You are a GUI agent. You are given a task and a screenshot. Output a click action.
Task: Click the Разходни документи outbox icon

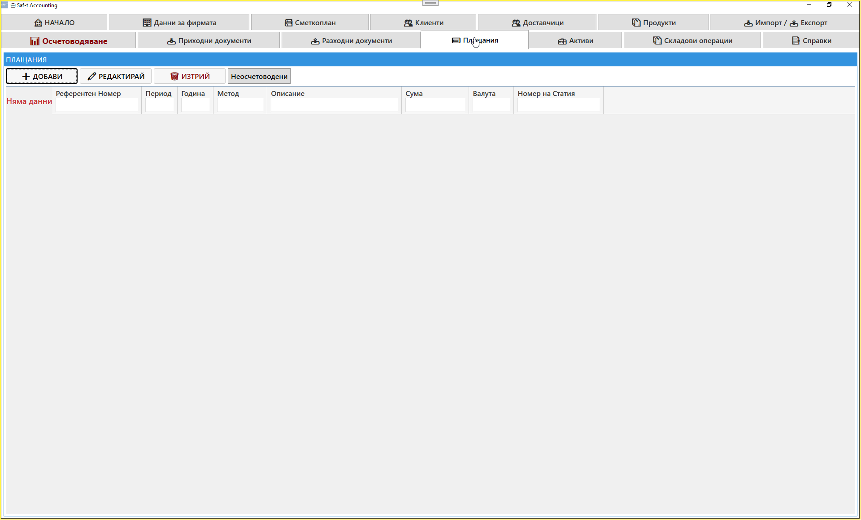point(315,41)
